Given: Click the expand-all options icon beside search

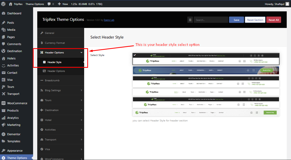Looking at the screenshot, I should coord(190,20).
